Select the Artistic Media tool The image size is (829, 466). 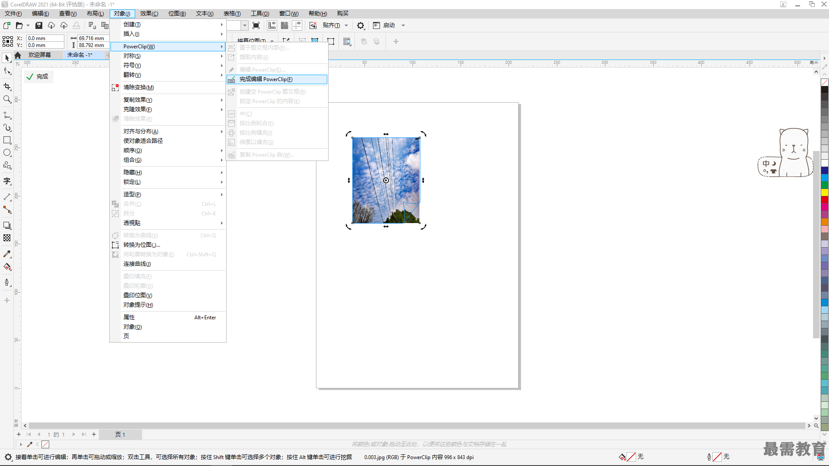pos(7,128)
